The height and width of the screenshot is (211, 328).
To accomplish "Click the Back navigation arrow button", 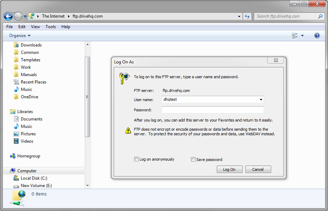I will [x=8, y=16].
